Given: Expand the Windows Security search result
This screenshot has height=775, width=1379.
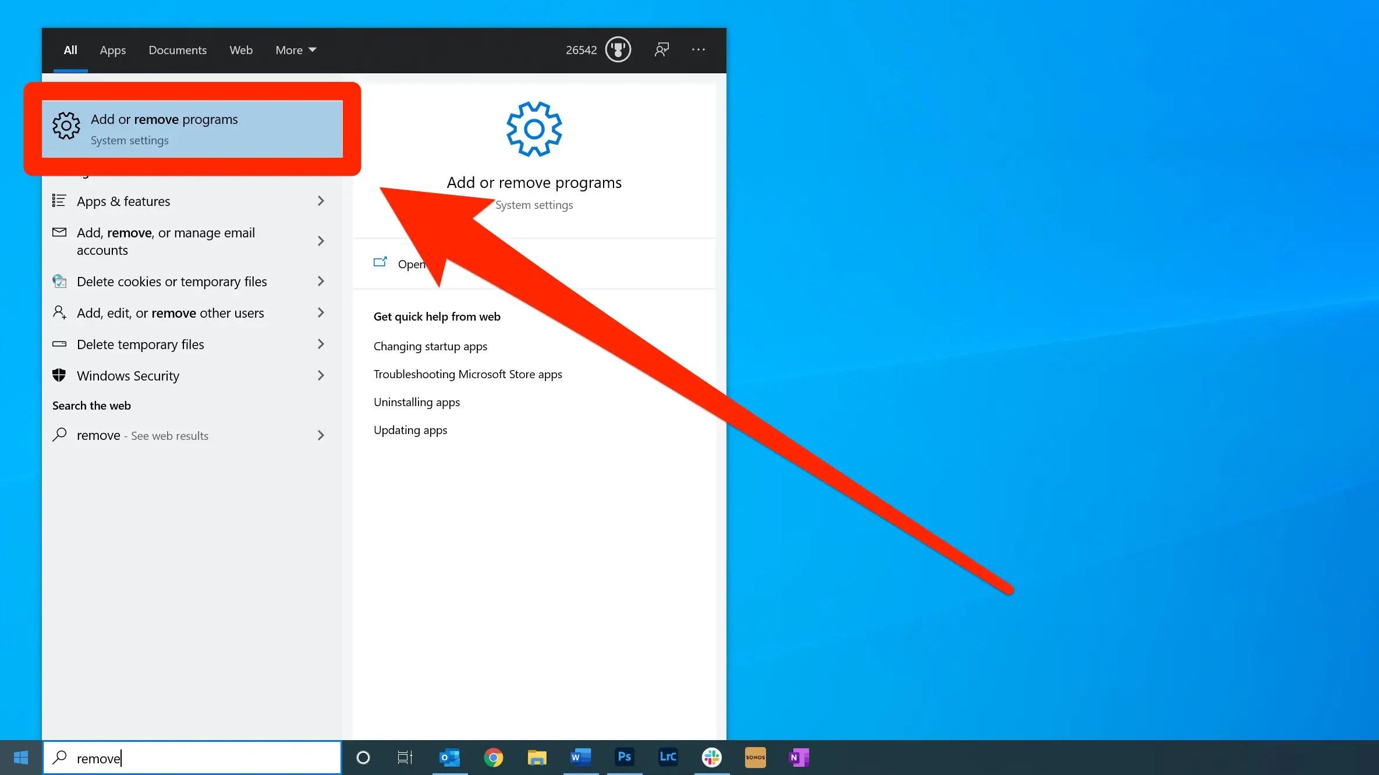Looking at the screenshot, I should [x=127, y=375].
